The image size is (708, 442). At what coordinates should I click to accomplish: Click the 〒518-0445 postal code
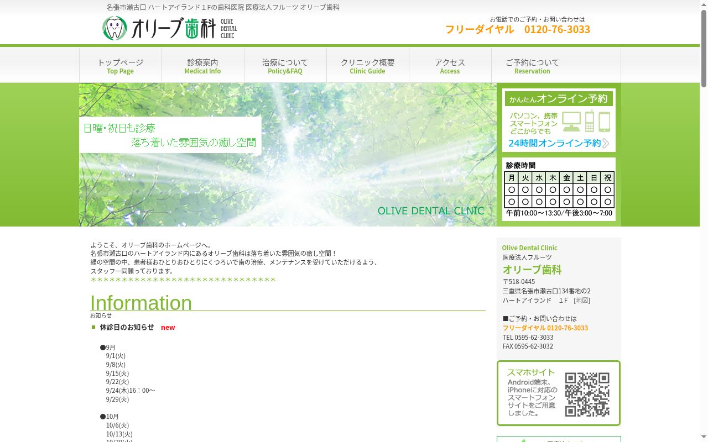tap(519, 281)
